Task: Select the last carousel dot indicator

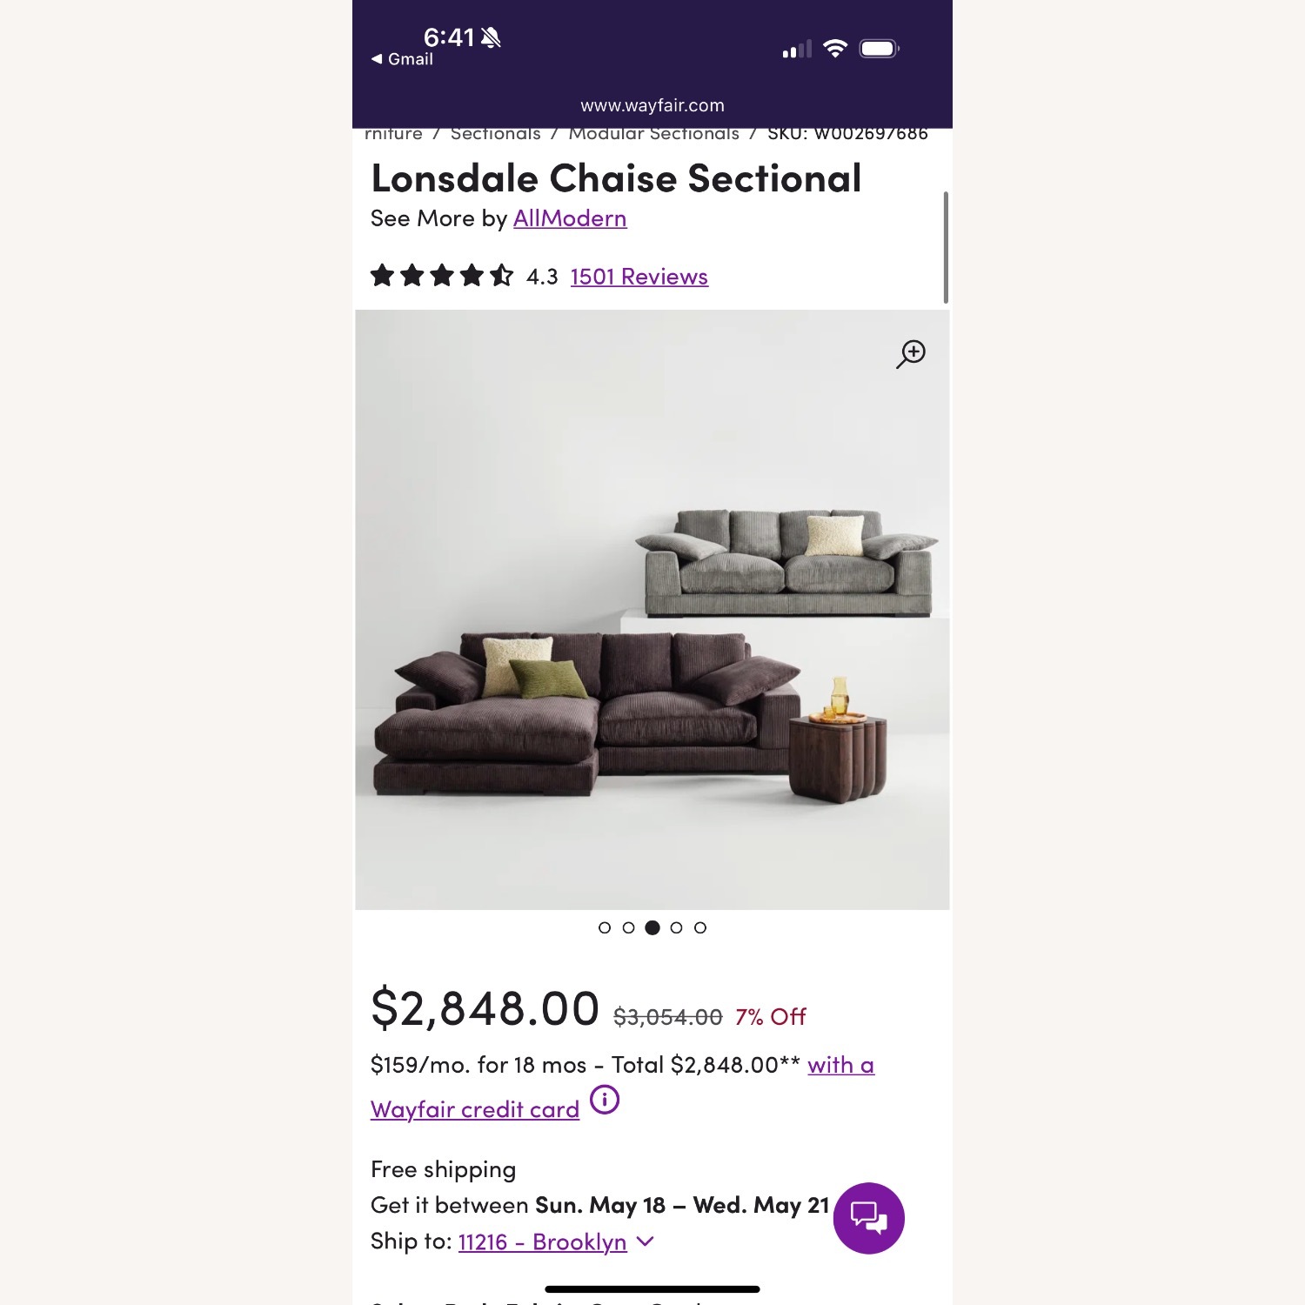Action: (699, 928)
